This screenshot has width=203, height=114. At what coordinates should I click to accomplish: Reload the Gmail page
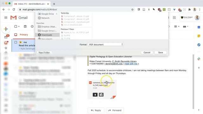point(14,9)
